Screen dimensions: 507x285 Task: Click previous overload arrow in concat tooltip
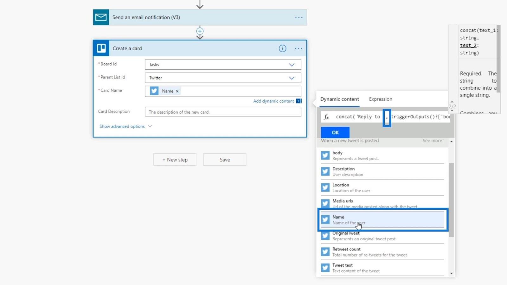[452, 102]
